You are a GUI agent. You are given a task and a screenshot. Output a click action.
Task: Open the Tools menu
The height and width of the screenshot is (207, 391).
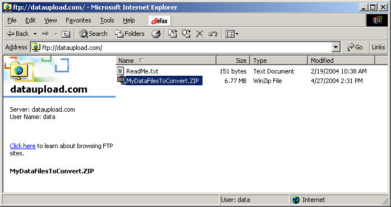coord(107,20)
